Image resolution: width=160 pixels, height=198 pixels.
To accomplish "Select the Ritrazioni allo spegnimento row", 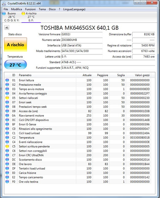I will 78,129.
